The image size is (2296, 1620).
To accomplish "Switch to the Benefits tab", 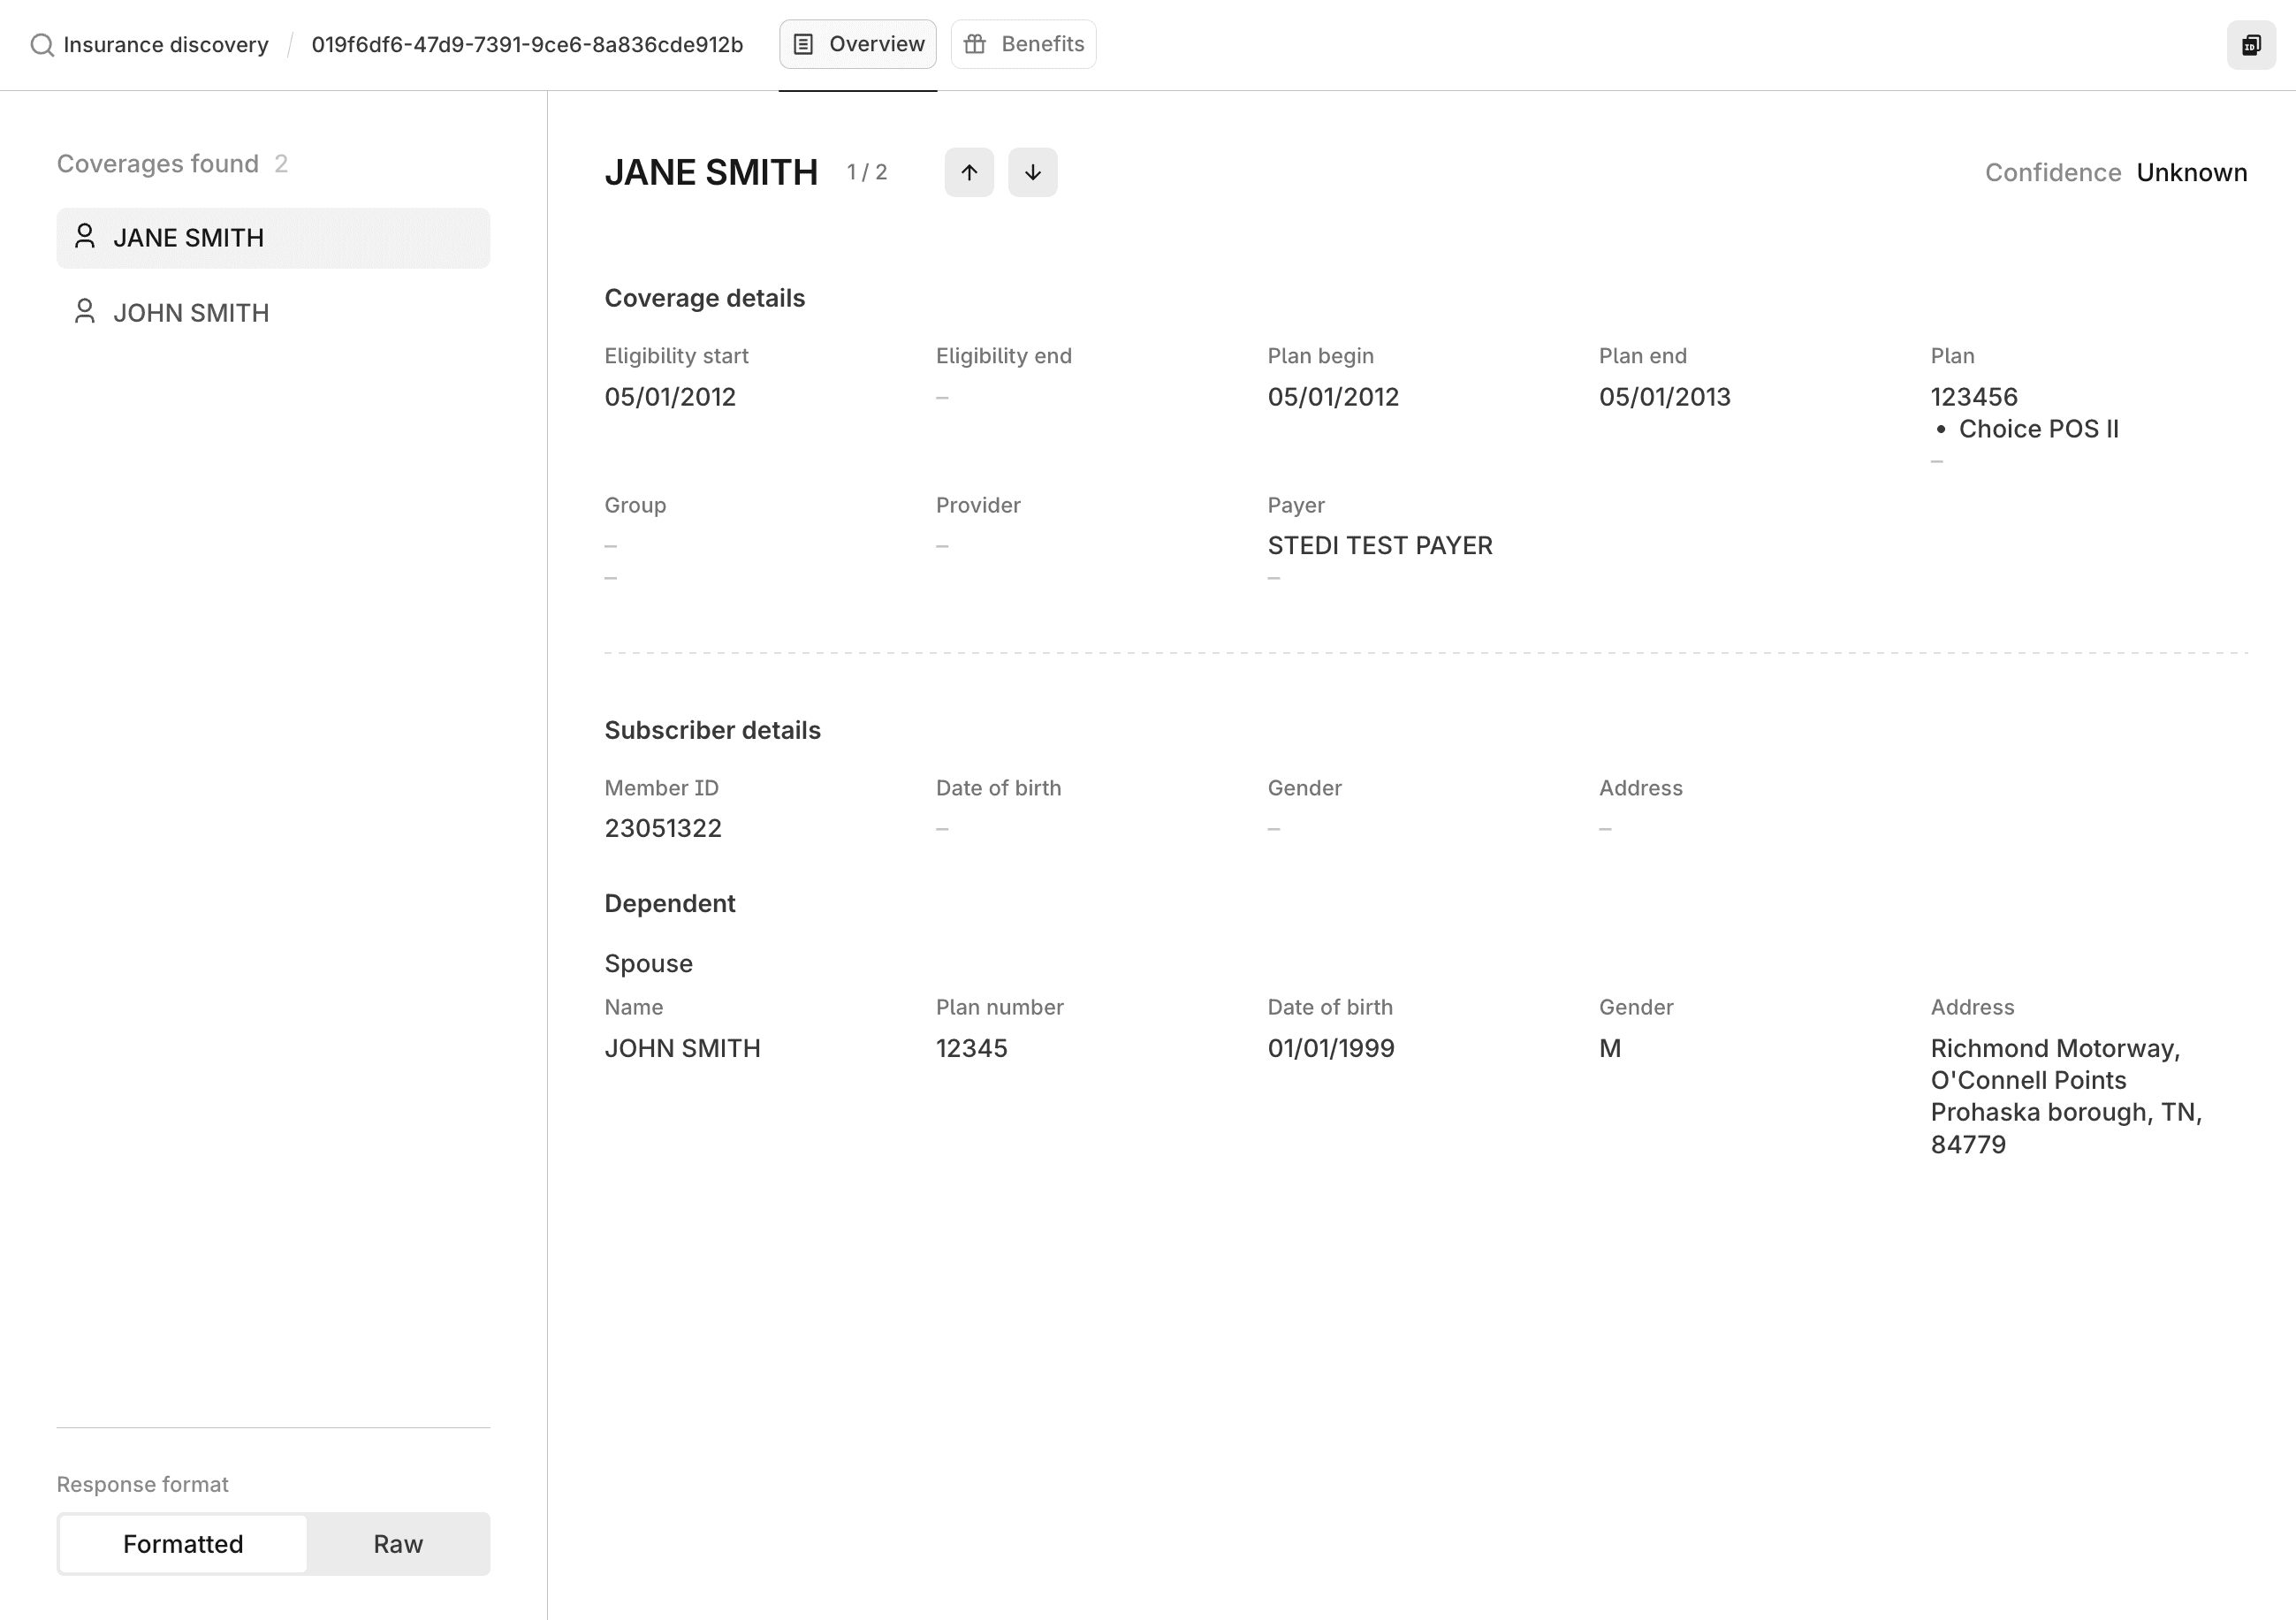I will point(1023,45).
